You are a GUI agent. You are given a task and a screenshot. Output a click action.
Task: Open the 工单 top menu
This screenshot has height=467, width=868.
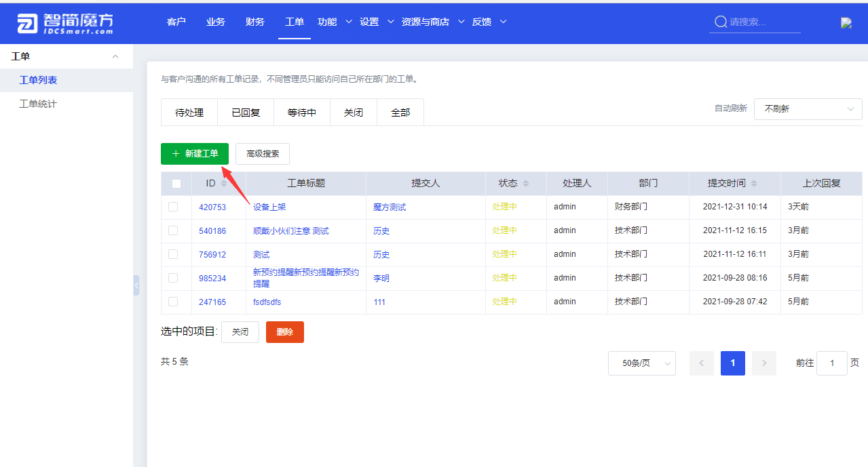pyautogui.click(x=295, y=22)
